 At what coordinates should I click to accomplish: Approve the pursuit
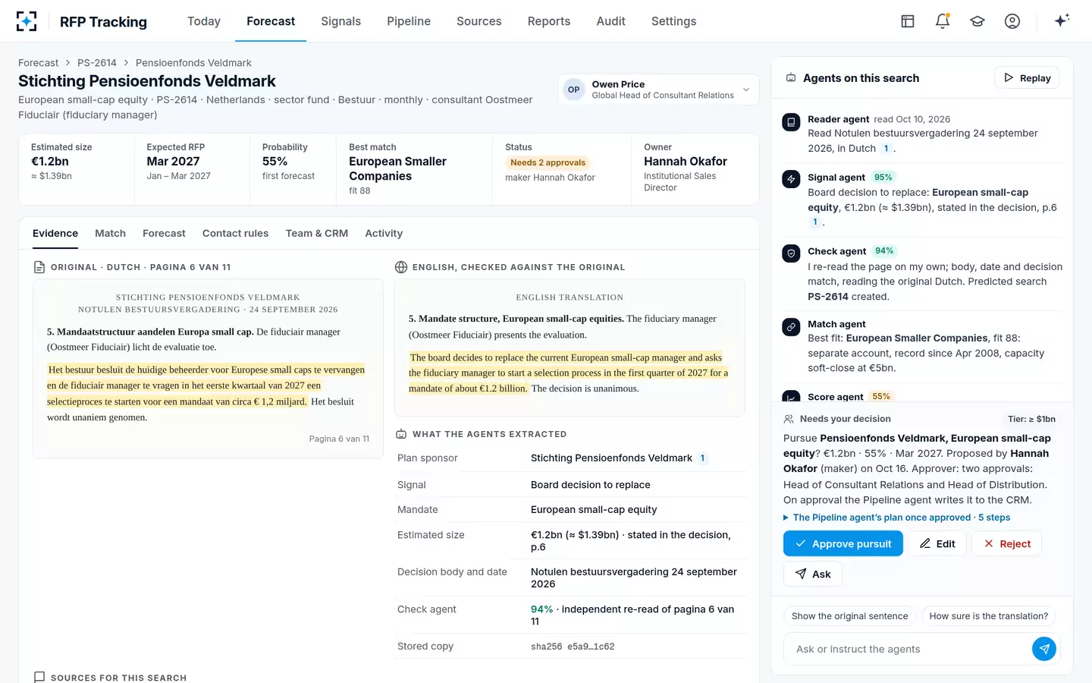point(843,543)
